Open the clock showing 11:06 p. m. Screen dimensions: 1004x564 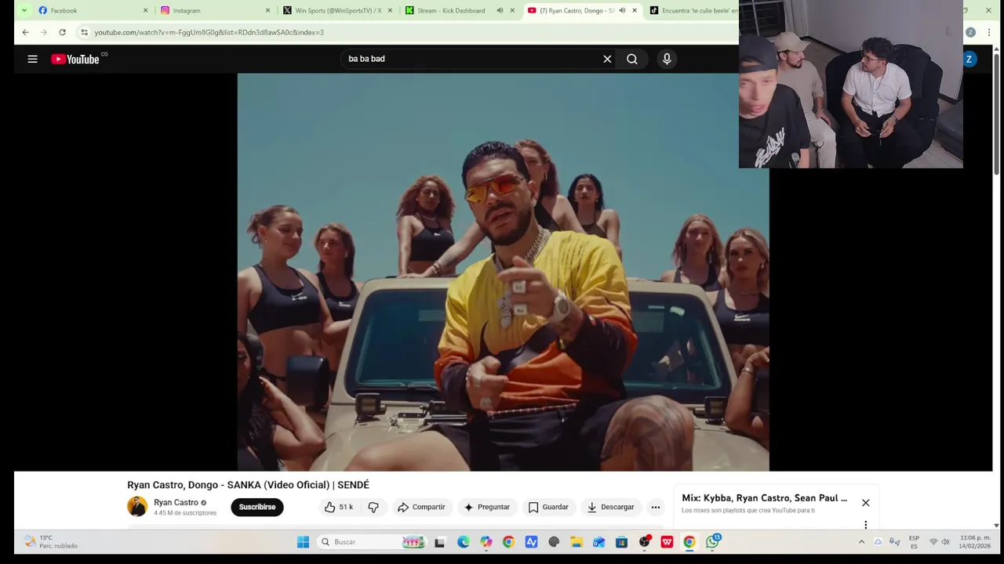(x=975, y=542)
